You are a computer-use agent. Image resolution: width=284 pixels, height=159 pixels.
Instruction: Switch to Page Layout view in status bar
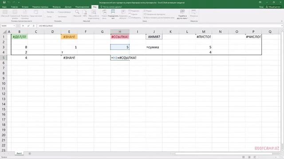pyautogui.click(x=249, y=157)
